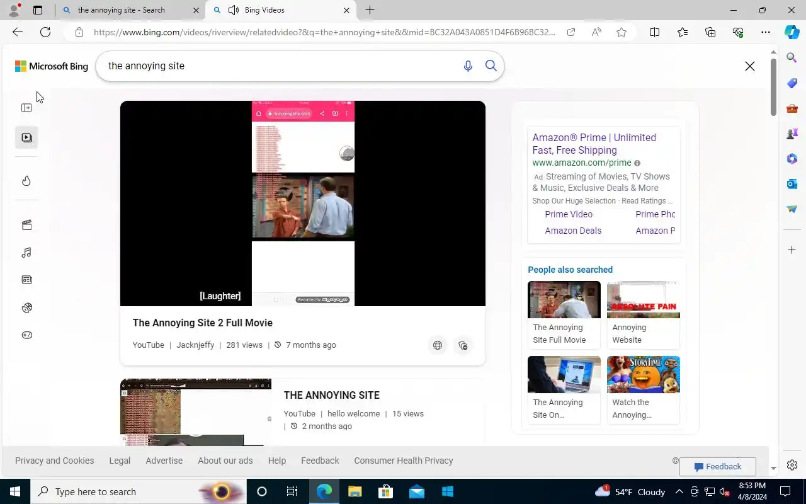806x504 pixels.
Task: Click the Microsoft Bing logo
Action: (x=52, y=66)
